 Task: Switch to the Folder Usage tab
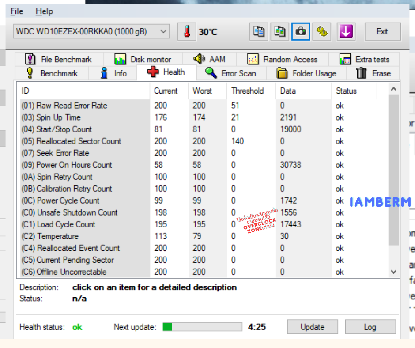pos(306,73)
